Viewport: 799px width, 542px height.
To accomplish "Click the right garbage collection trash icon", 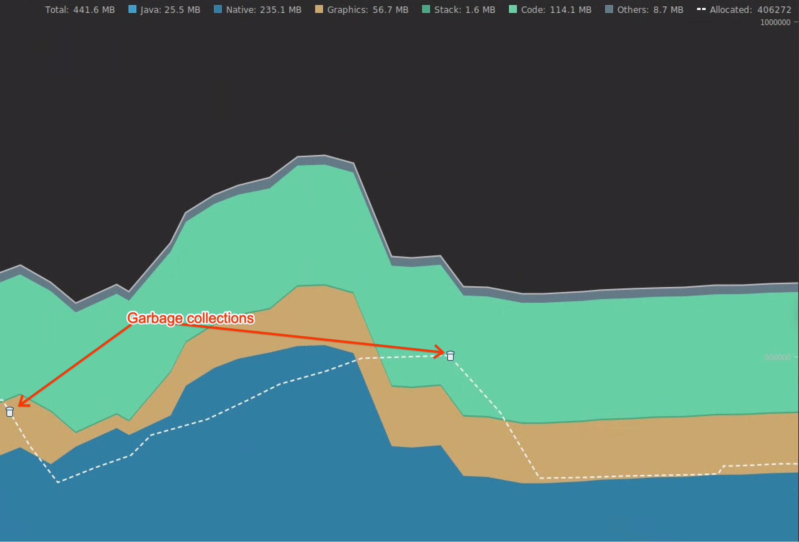I will (450, 355).
